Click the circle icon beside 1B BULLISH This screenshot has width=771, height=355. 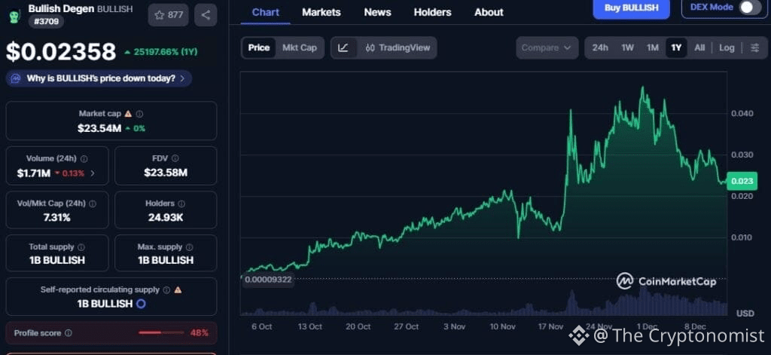[141, 304]
